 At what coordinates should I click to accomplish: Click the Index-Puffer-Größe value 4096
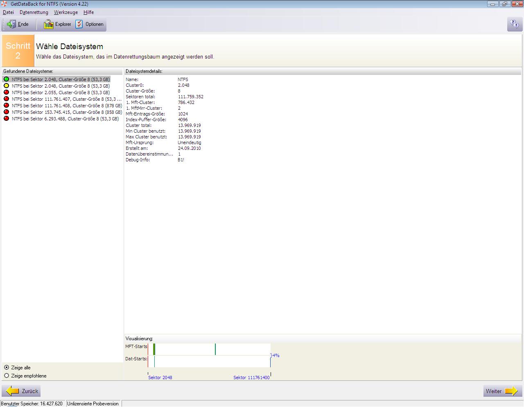(183, 120)
